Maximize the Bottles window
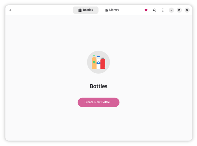197x146 pixels. (x=179, y=10)
